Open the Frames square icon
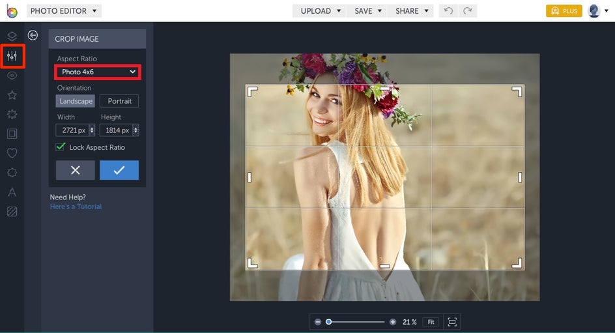Viewport: 615px width, 333px height. 12,134
